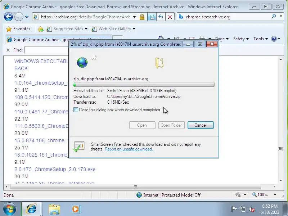Click the security lock icon in address bar
288x216 pixels.
(142, 17)
